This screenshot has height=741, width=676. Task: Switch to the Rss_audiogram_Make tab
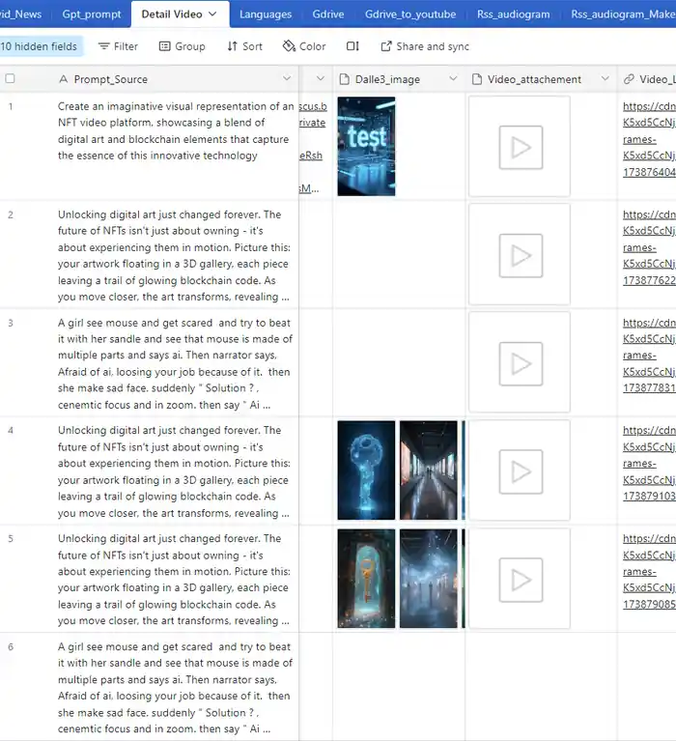pyautogui.click(x=622, y=14)
